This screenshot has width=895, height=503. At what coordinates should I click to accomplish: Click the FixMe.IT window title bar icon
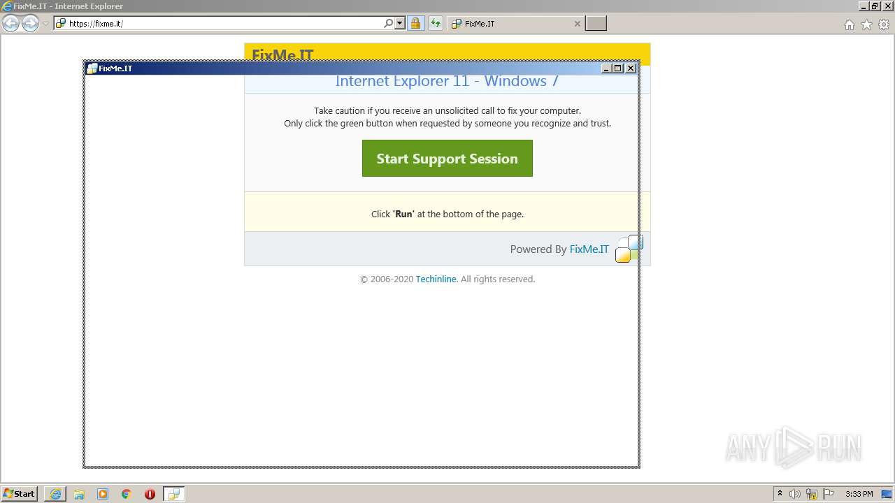click(92, 68)
